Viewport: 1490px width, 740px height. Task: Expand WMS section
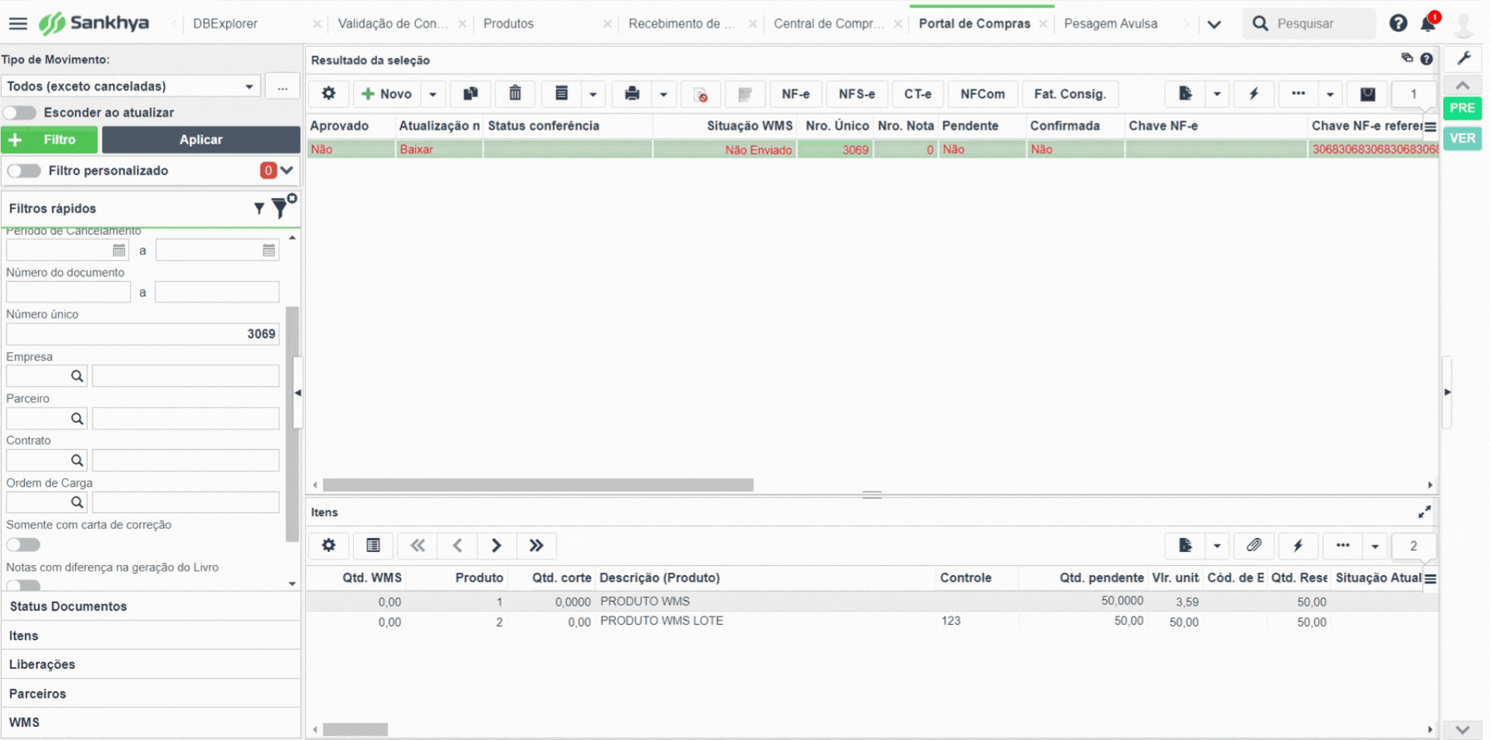click(x=151, y=723)
